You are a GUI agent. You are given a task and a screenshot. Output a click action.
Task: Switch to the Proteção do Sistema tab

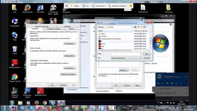click(x=54, y=29)
